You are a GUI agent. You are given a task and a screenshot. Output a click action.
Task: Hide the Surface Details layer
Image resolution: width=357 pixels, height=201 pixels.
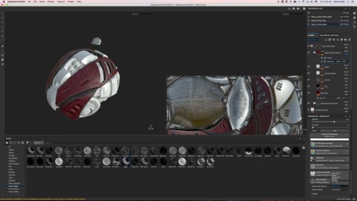308,73
